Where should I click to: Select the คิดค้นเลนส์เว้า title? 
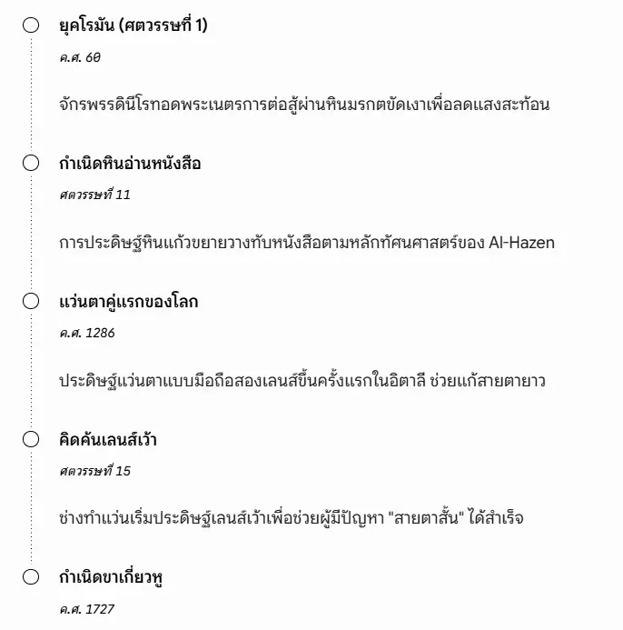107,439
